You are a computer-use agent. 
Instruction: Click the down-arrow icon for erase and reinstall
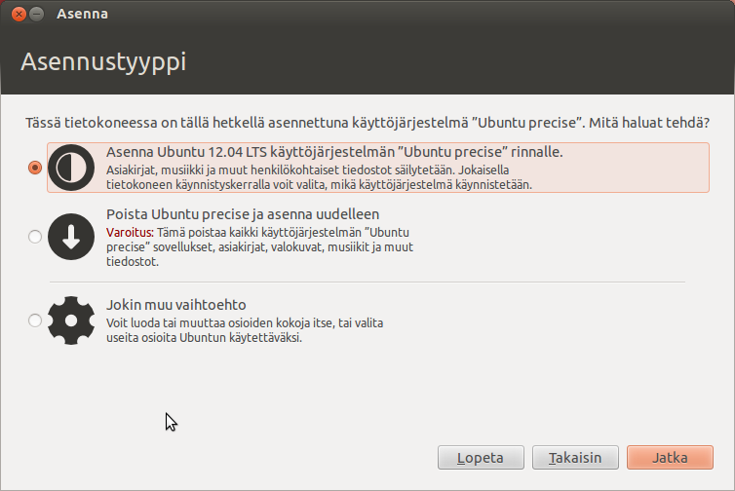70,236
